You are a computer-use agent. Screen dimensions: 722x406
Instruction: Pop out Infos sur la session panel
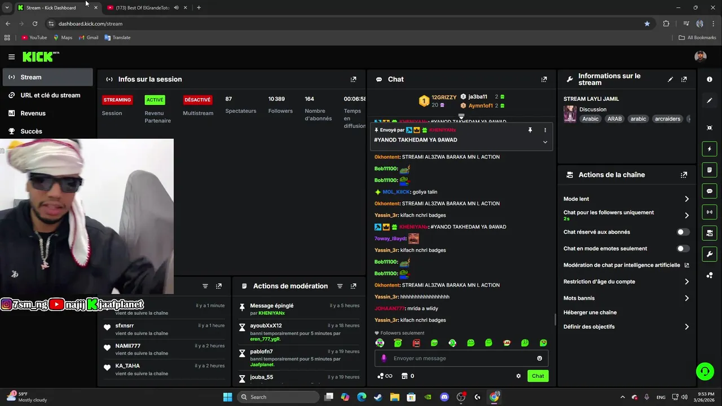[353, 80]
